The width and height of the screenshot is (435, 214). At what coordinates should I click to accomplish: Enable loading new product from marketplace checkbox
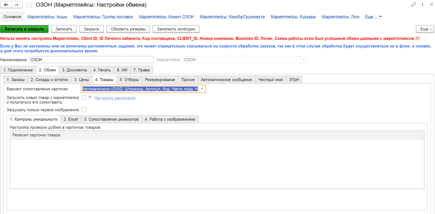(84, 98)
